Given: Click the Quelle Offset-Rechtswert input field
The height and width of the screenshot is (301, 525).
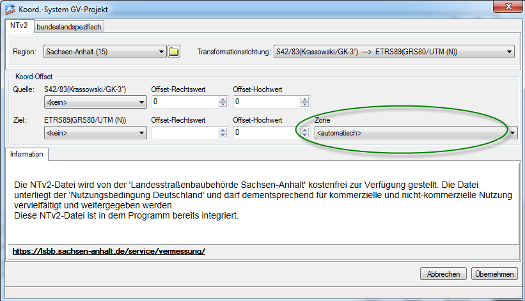Looking at the screenshot, I should pyautogui.click(x=184, y=102).
